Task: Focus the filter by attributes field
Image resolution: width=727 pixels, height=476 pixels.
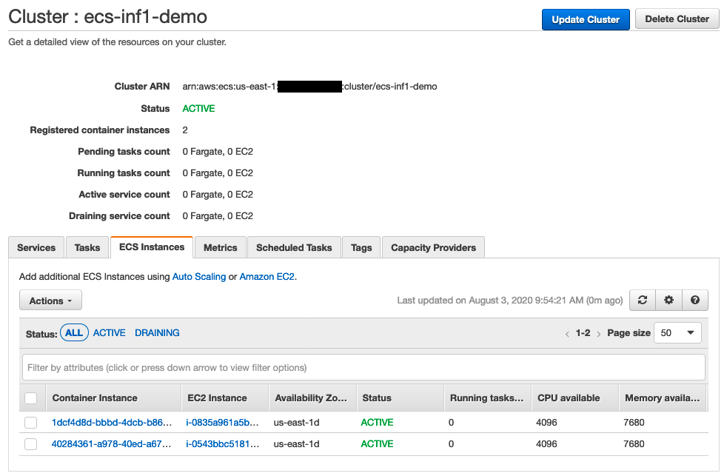Action: point(363,367)
